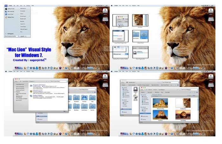Select the Explorer preview thumbnail
Screen dimensions: 222x144
click(x=121, y=20)
